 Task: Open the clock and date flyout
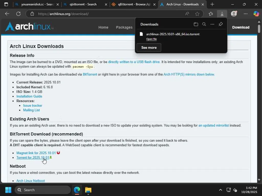pos(249,190)
